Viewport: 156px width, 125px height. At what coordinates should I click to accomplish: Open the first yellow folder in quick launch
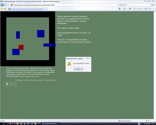pyautogui.click(x=18, y=124)
